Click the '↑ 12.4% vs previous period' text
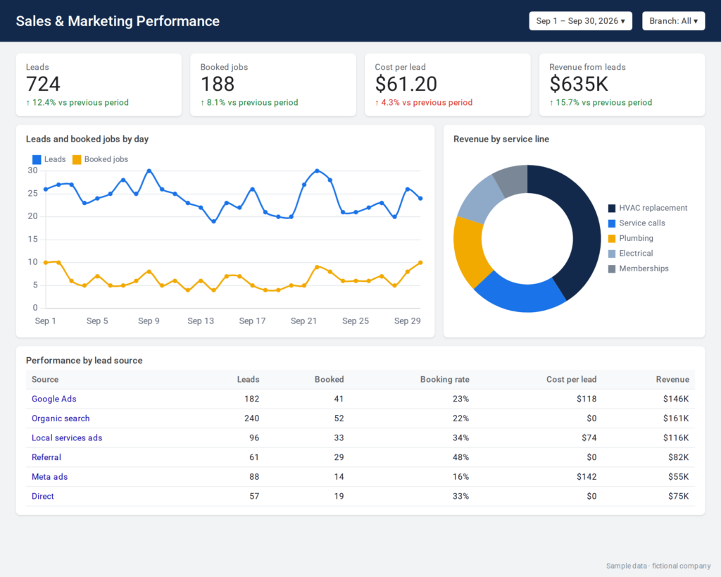The image size is (721, 577). pyautogui.click(x=77, y=103)
